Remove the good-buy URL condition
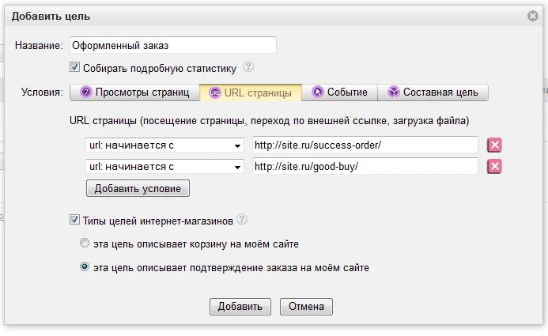Screen dimensions: 548x336 (494, 166)
